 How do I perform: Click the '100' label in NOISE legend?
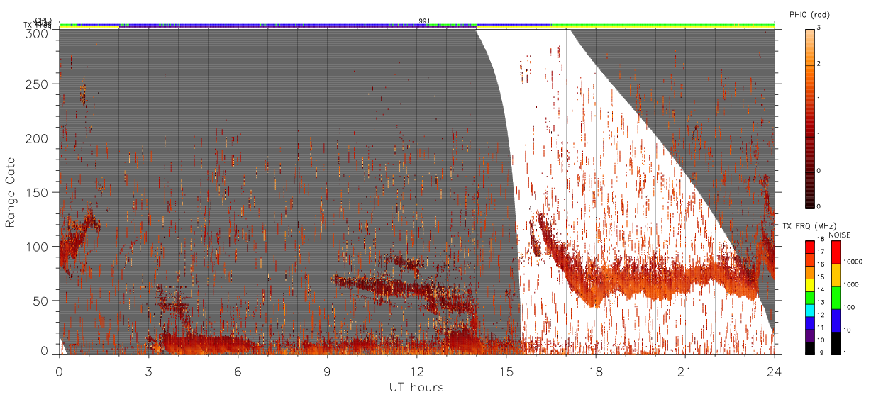pos(850,307)
